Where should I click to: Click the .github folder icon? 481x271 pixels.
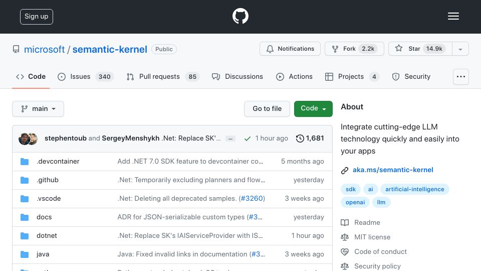tap(25, 180)
